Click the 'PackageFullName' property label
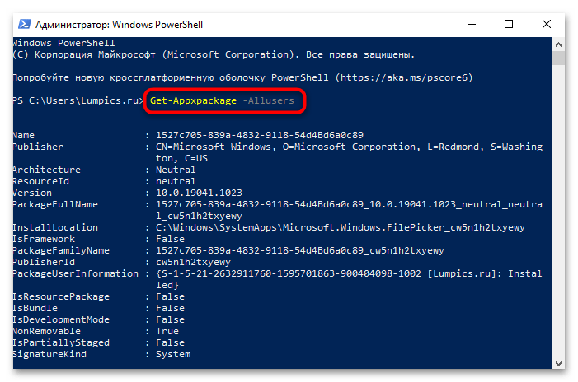Viewport: 578px width, 382px height. (x=55, y=204)
